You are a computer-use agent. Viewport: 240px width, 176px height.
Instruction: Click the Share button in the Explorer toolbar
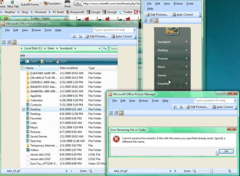coord(47,61)
